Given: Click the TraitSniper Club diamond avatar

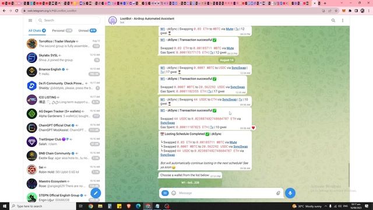Looking at the screenshot, I should coord(32,142).
